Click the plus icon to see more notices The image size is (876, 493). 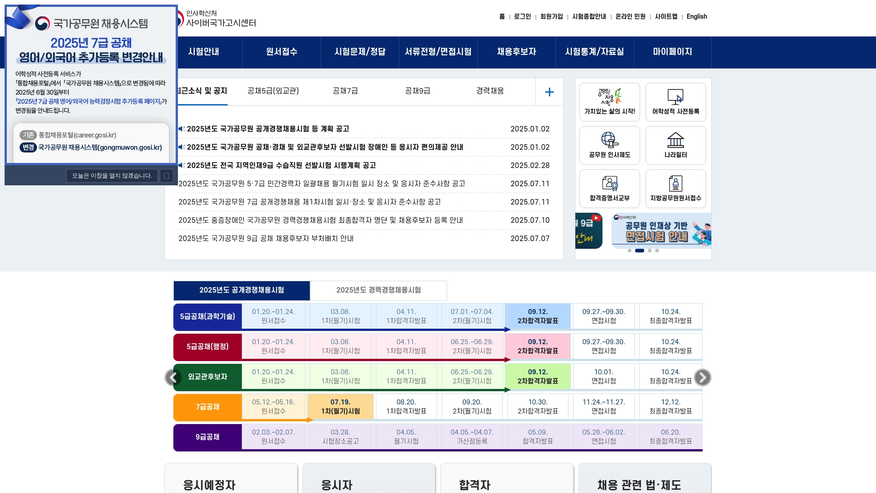(549, 92)
